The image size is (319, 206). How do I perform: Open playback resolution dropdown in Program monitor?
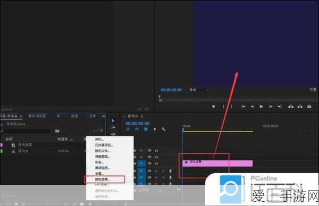[x=313, y=90]
